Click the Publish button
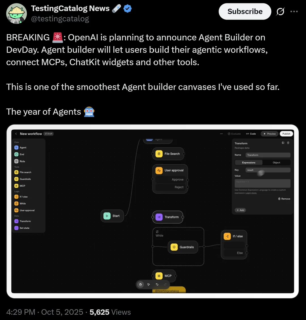 pyautogui.click(x=286, y=134)
